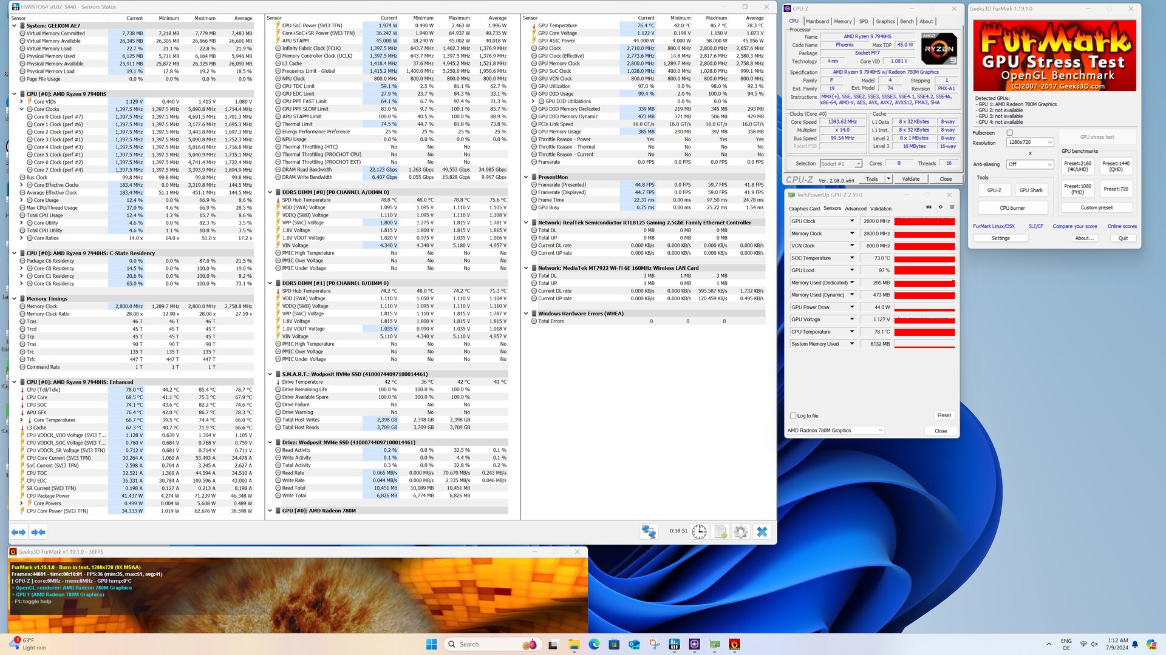Click the HWiNFO logging file icon
Screen dimensions: 1166x655
tap(720, 532)
